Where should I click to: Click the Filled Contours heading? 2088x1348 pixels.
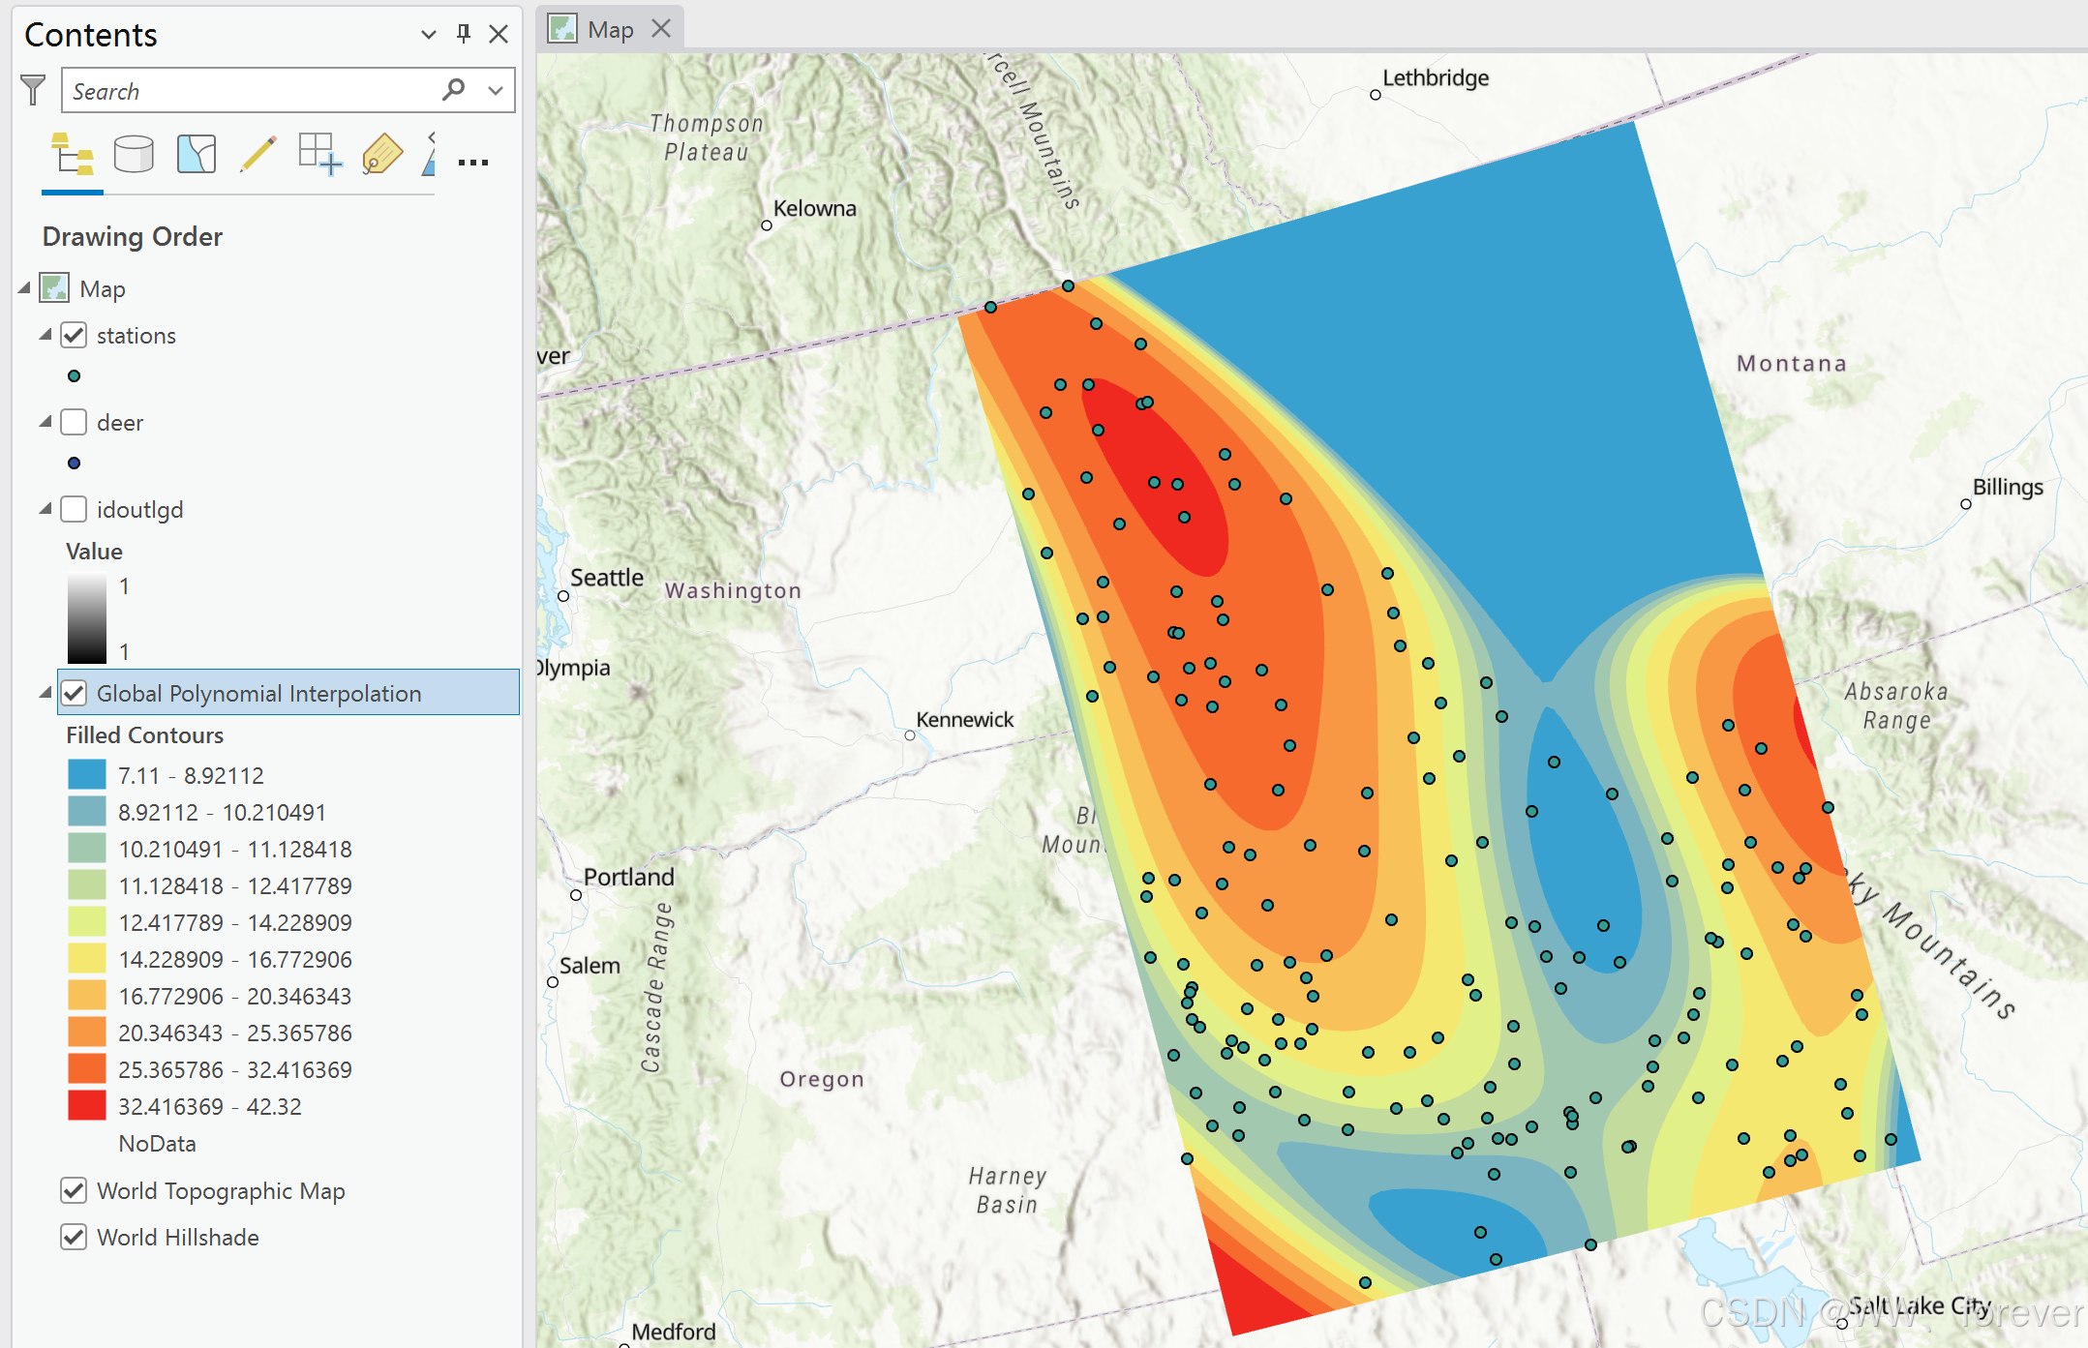(144, 735)
